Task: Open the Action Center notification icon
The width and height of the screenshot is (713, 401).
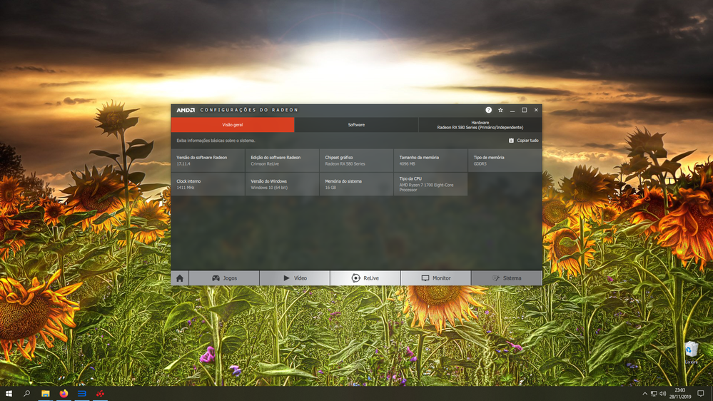Action: tap(701, 394)
